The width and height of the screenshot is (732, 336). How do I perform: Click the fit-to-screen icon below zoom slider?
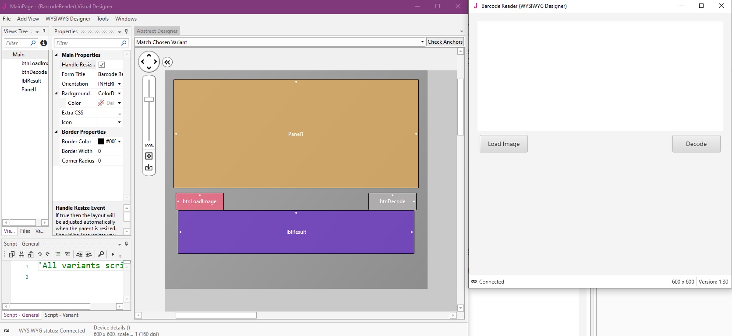149,156
